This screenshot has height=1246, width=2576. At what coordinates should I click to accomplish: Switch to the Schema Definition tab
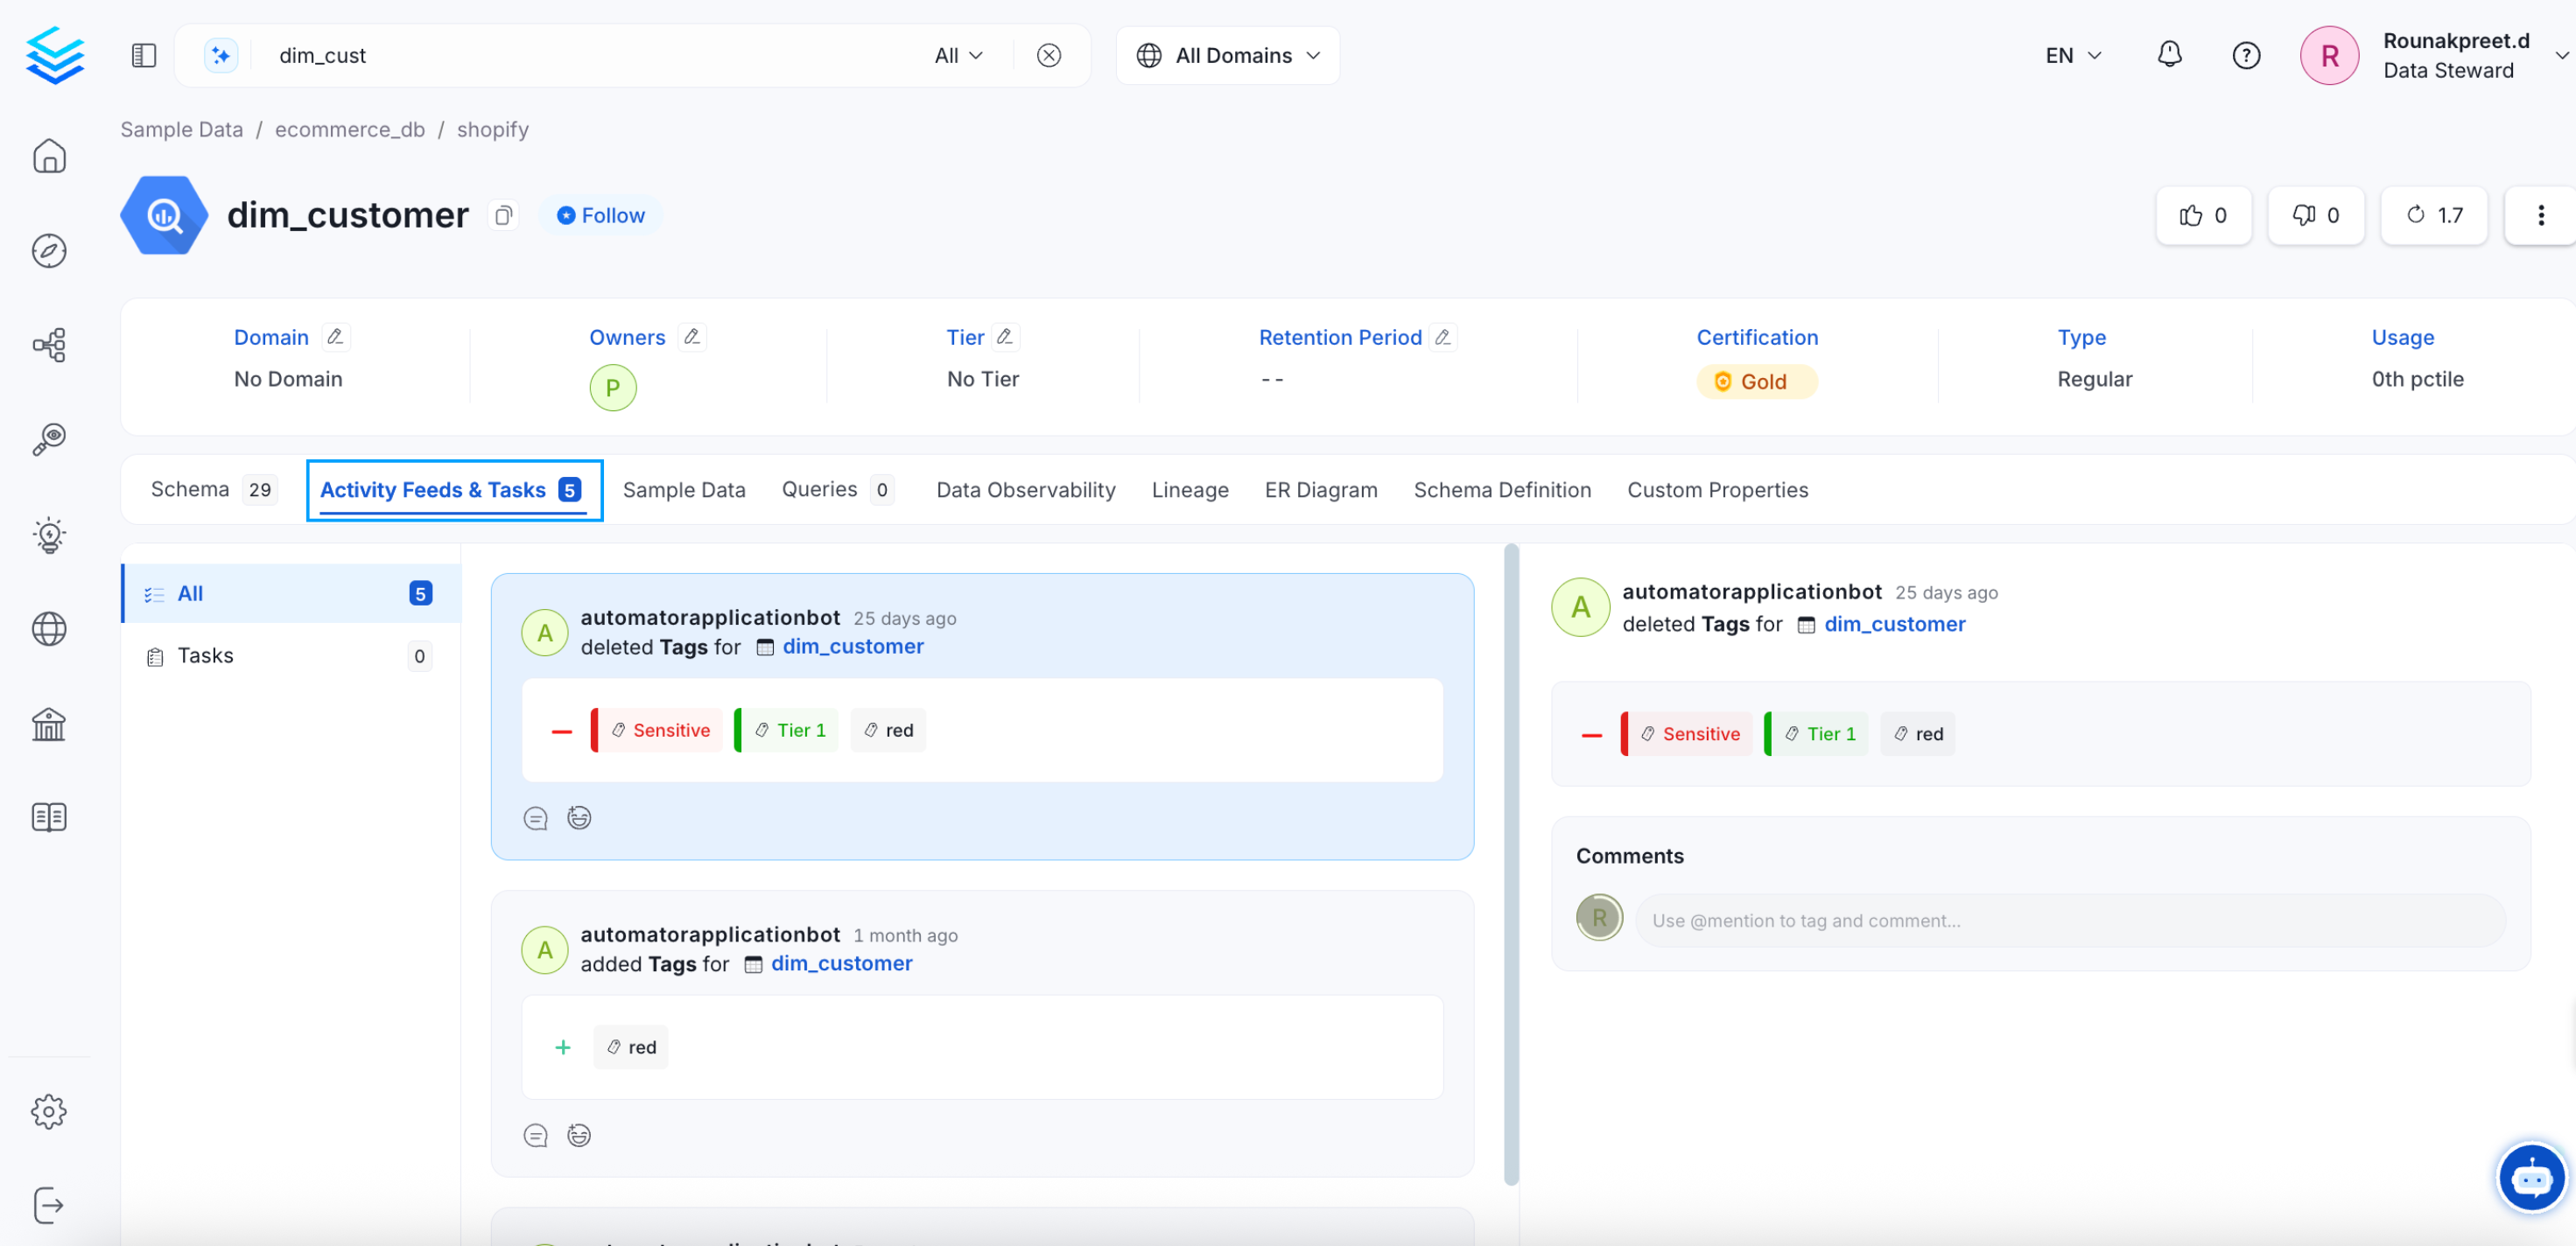(x=1502, y=490)
